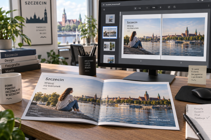The width and height of the screenshot is (211, 140).
Task: Click the '/ 16' total pages text
Action: click(x=139, y=8)
